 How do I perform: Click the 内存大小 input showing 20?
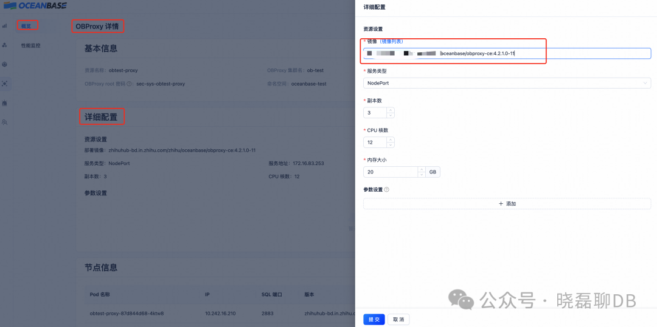click(x=391, y=172)
